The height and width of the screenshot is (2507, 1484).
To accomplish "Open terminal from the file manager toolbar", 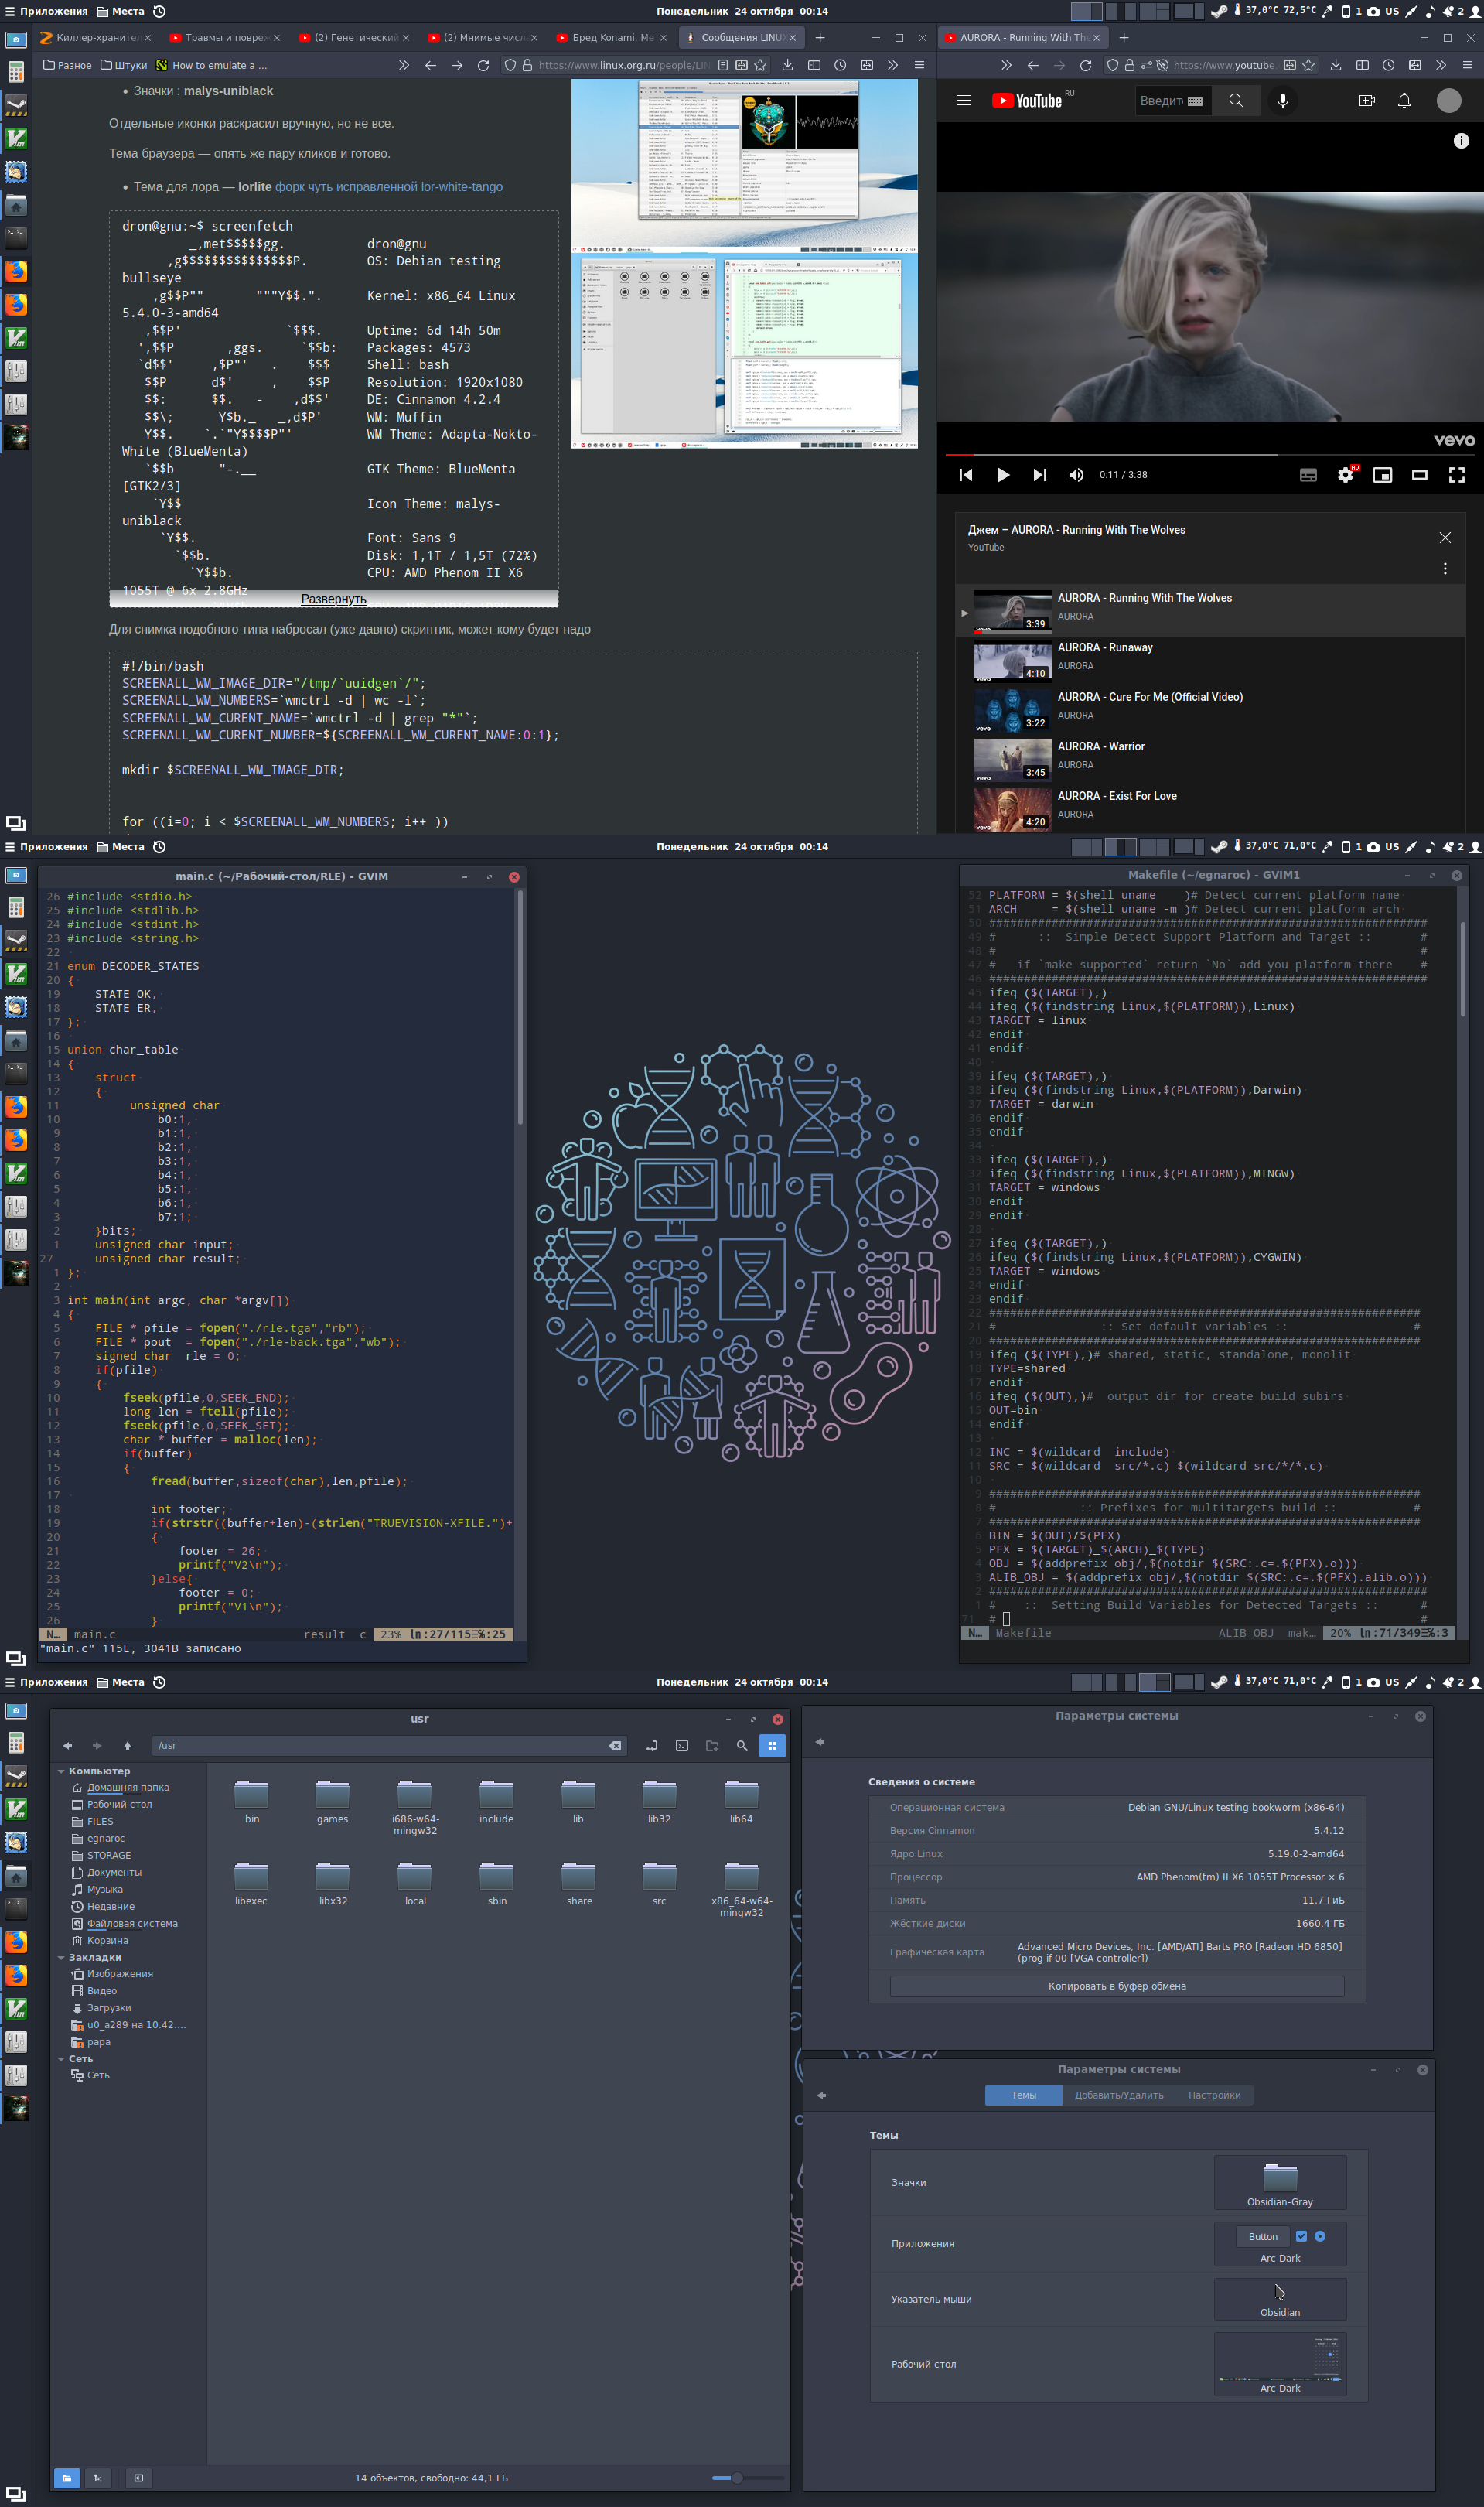I will point(682,1745).
